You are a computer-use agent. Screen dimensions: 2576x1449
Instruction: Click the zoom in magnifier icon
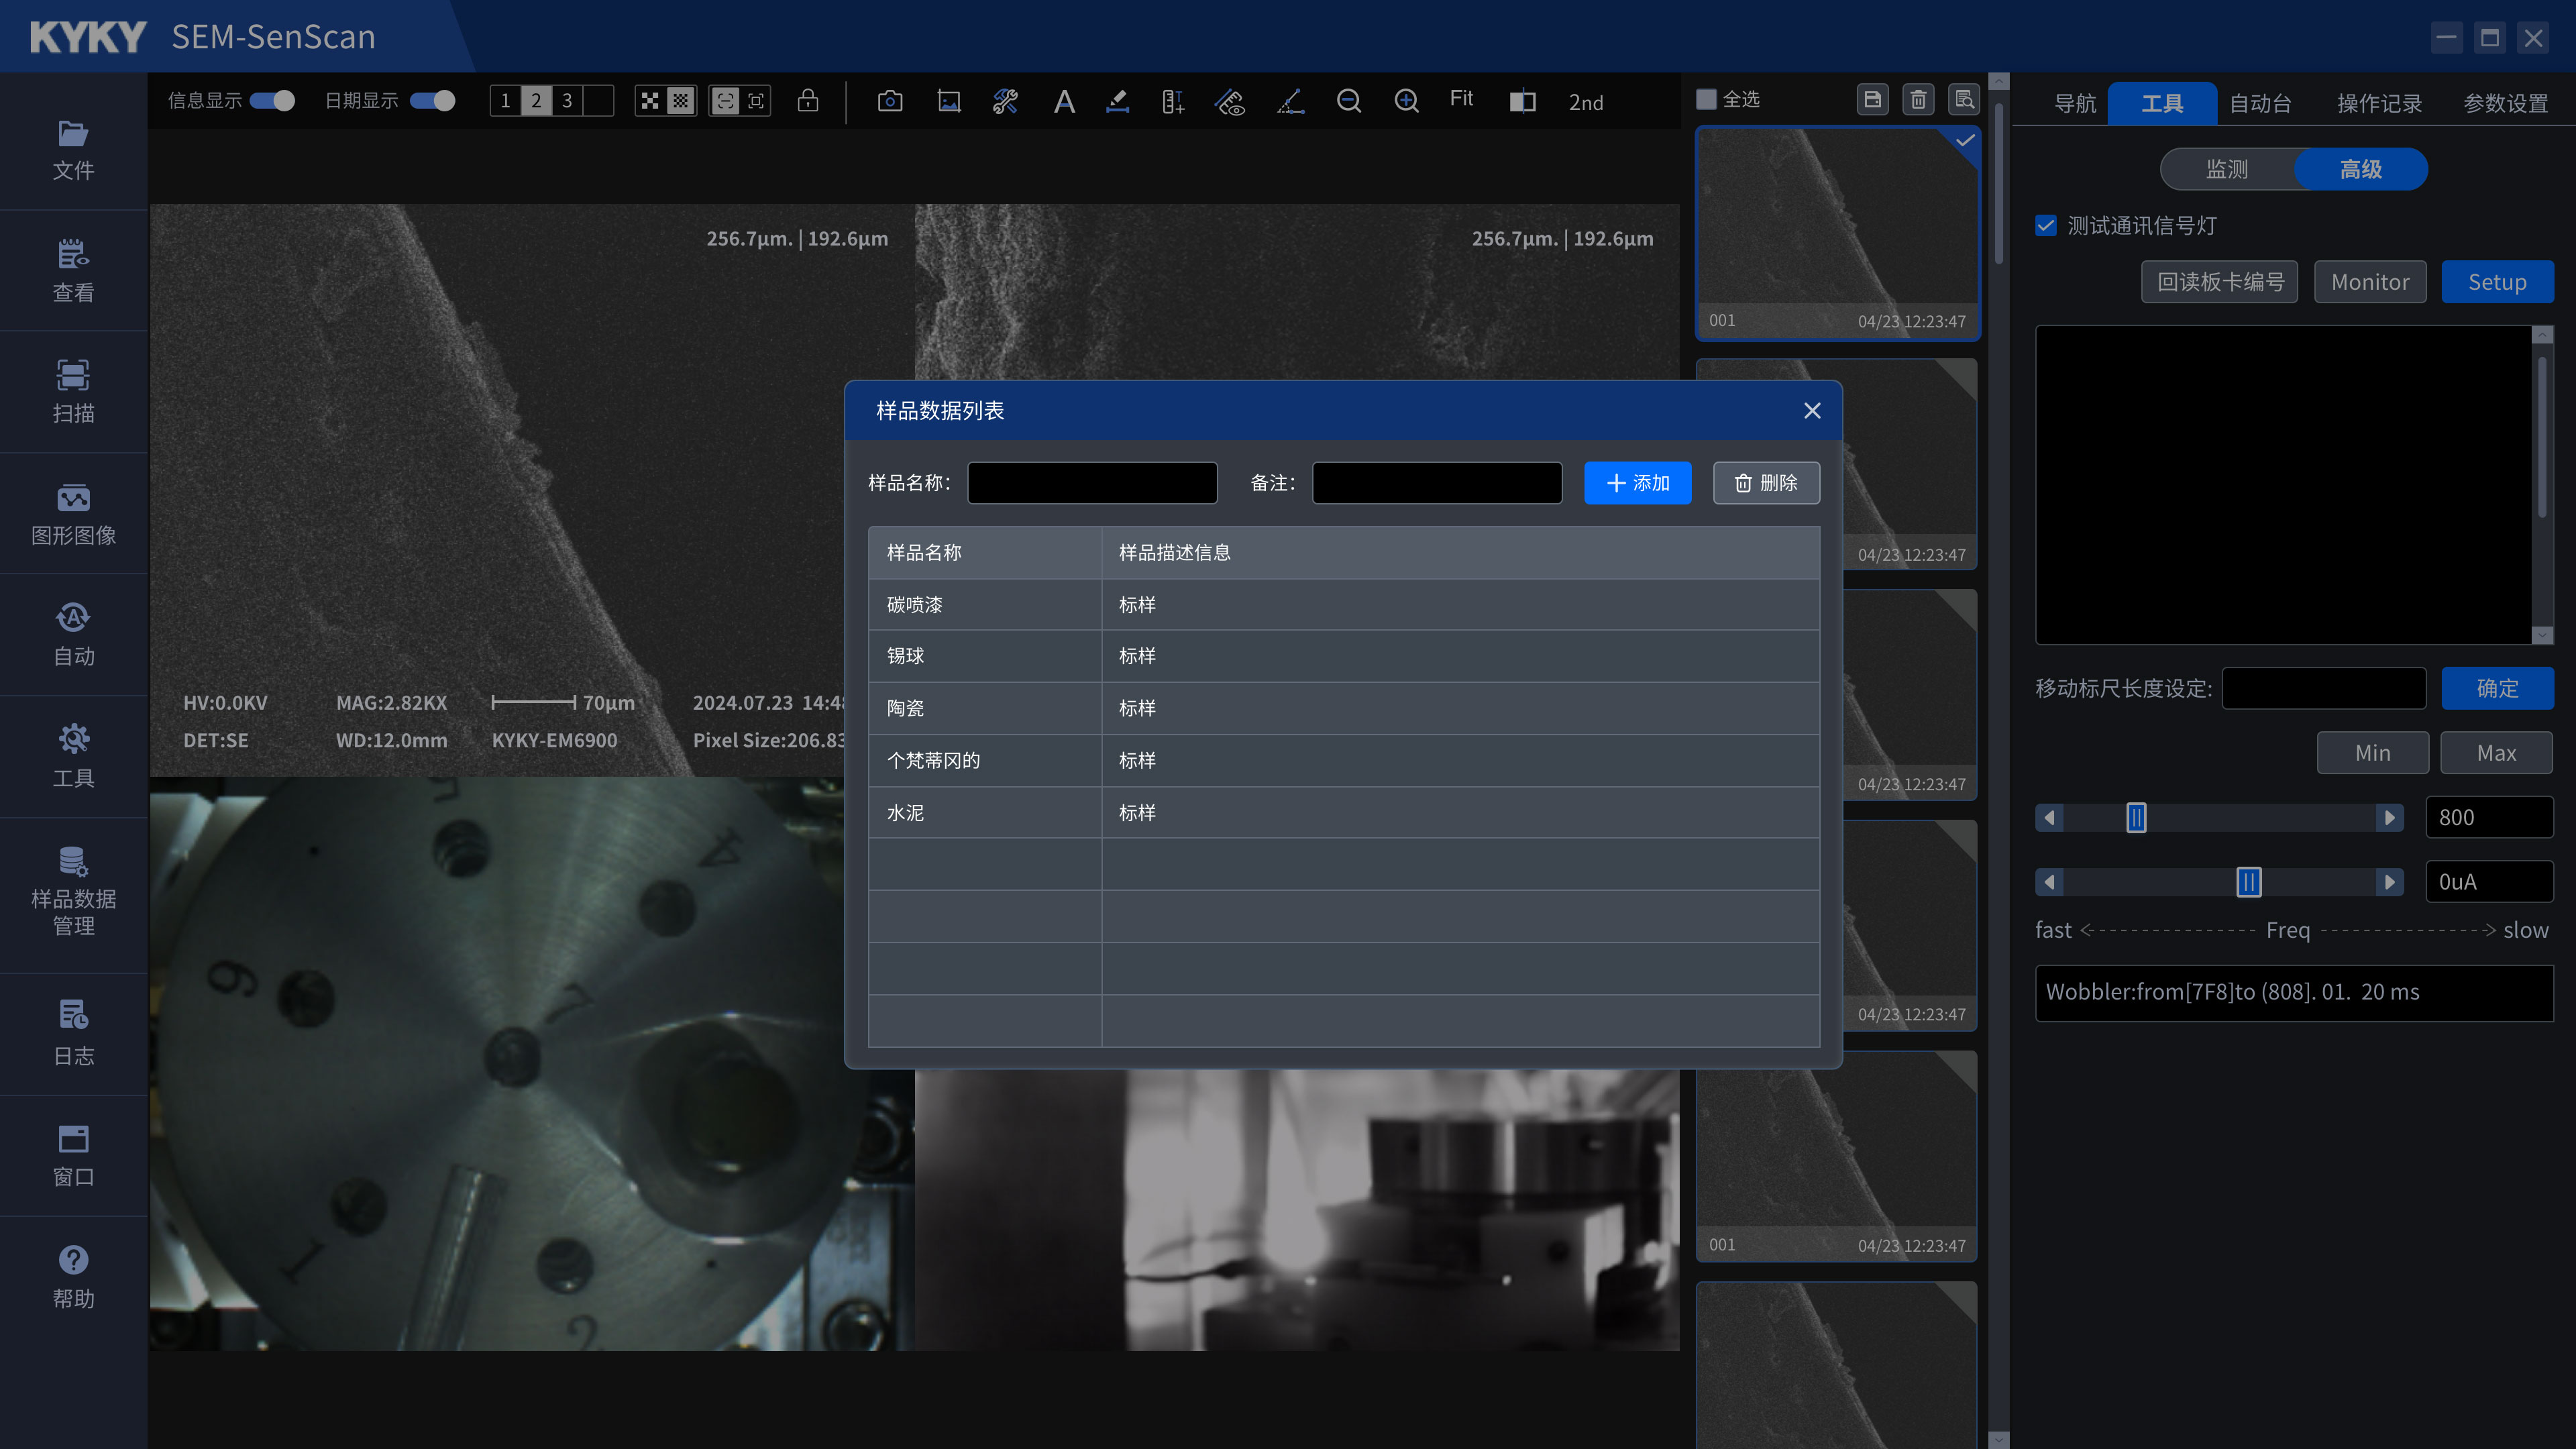[x=1406, y=101]
